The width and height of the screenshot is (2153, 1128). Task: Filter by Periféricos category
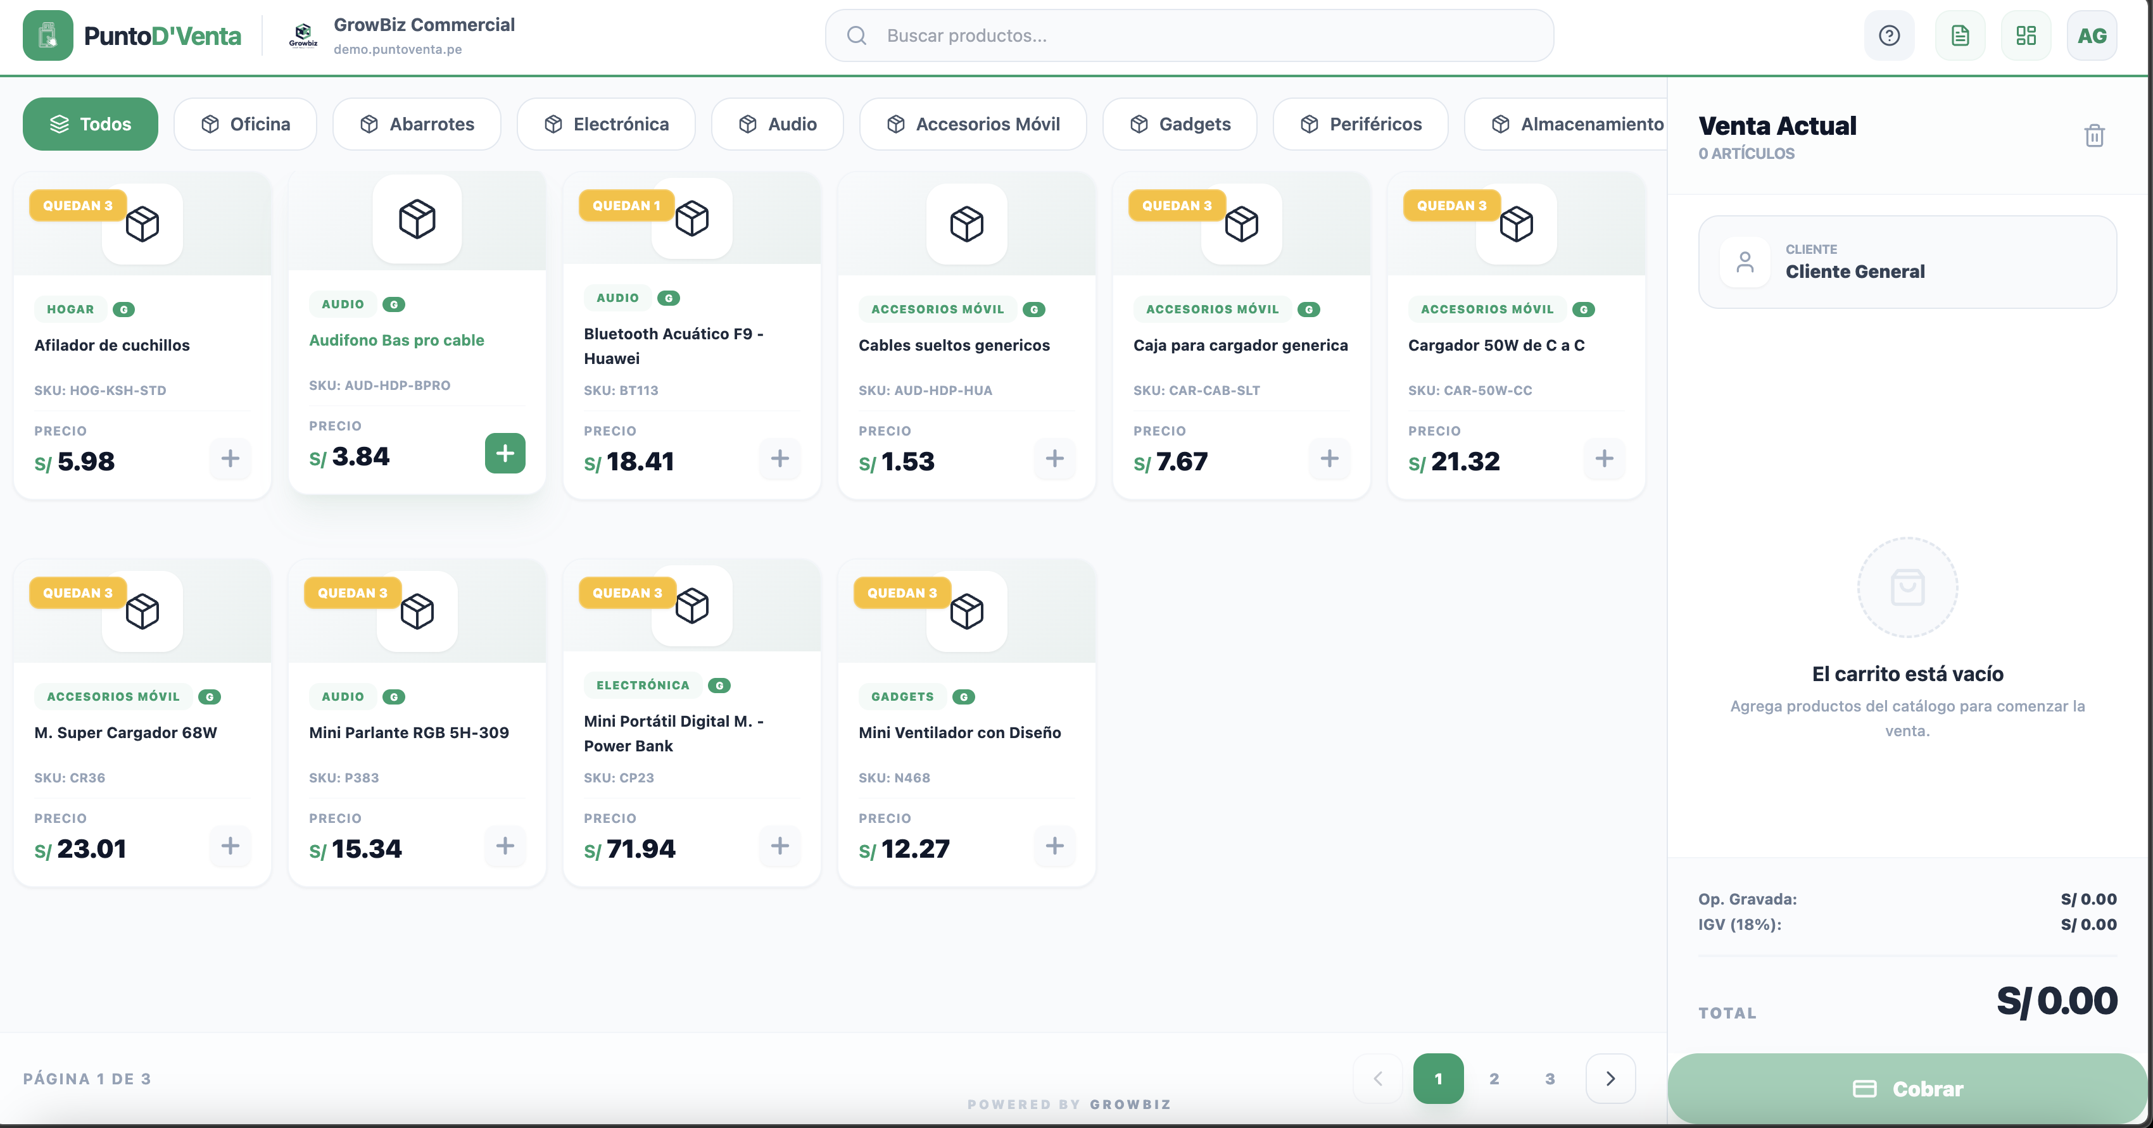click(1361, 125)
